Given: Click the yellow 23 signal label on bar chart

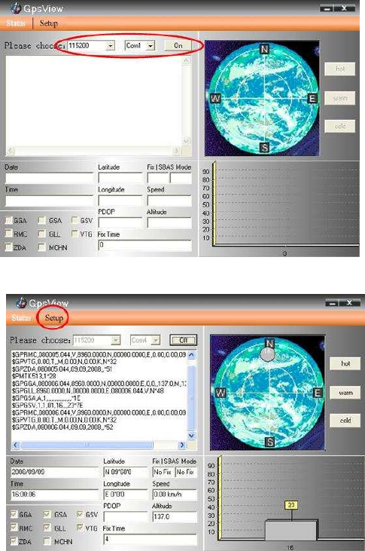Looking at the screenshot, I should click(291, 505).
